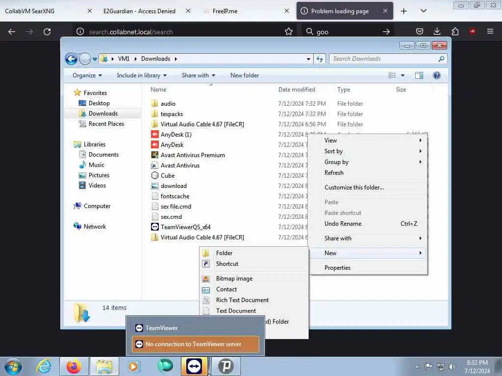Image resolution: width=502 pixels, height=376 pixels.
Task: Select Music library
Action: pyautogui.click(x=97, y=165)
